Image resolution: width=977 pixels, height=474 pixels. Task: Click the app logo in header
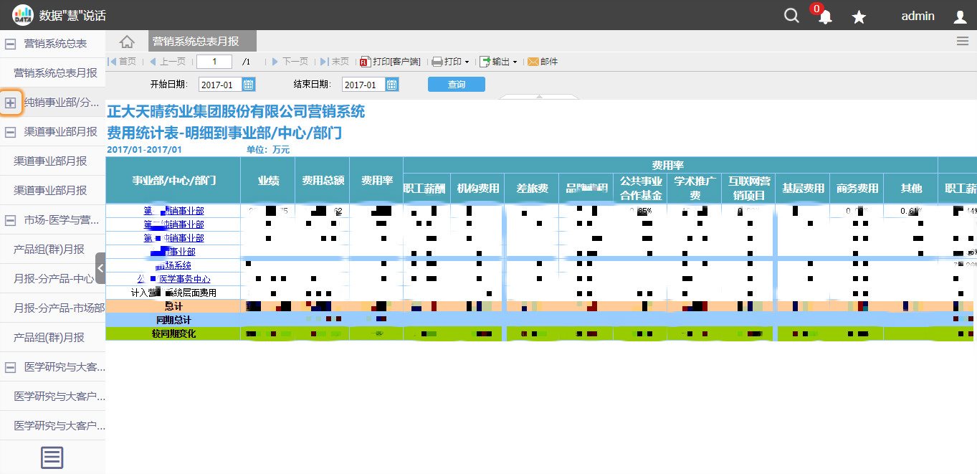click(22, 15)
